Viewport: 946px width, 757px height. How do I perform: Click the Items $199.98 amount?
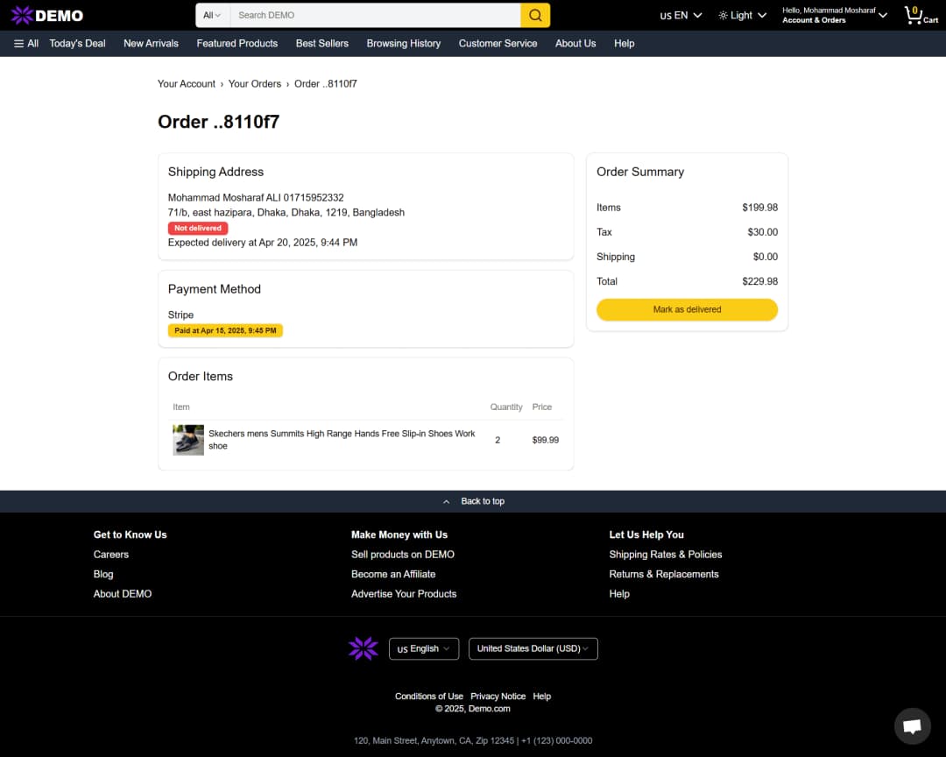(x=759, y=207)
